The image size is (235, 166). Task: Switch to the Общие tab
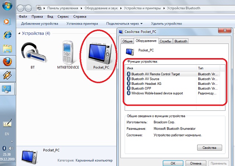[x=127, y=41]
